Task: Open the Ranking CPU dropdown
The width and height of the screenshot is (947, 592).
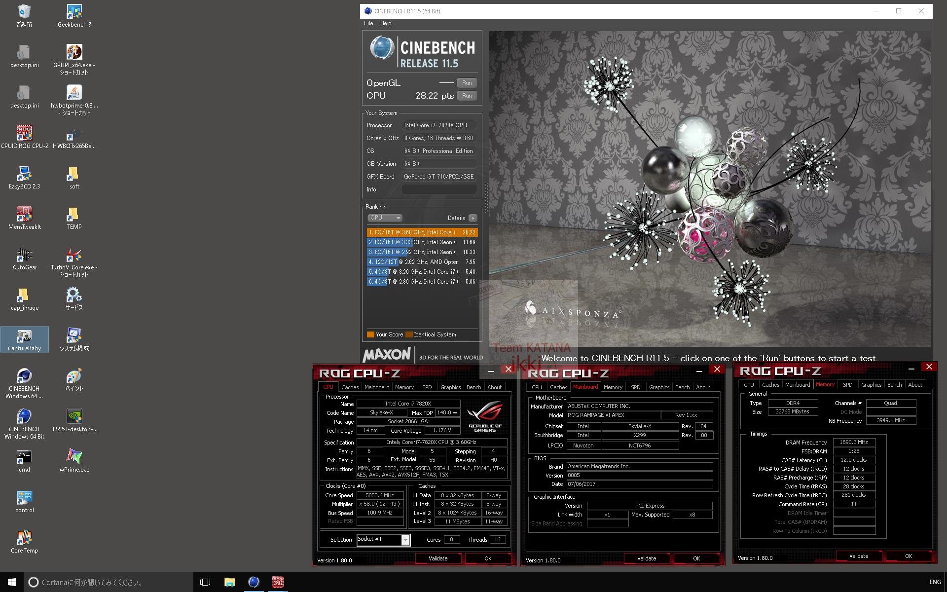Action: click(385, 218)
